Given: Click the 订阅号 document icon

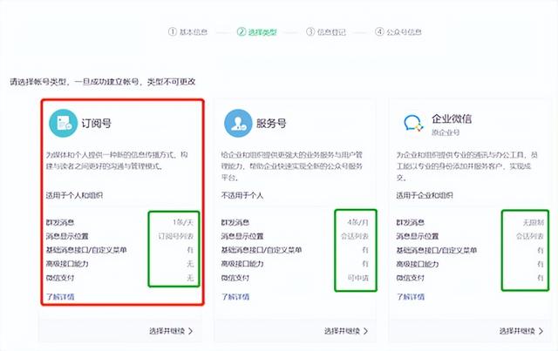Looking at the screenshot, I should pyautogui.click(x=63, y=123).
